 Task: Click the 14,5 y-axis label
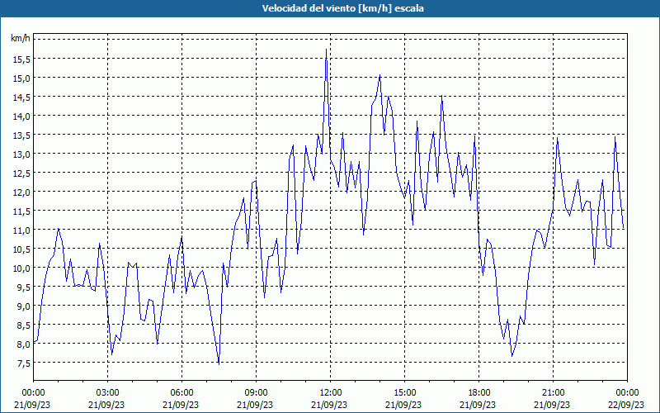click(21, 97)
